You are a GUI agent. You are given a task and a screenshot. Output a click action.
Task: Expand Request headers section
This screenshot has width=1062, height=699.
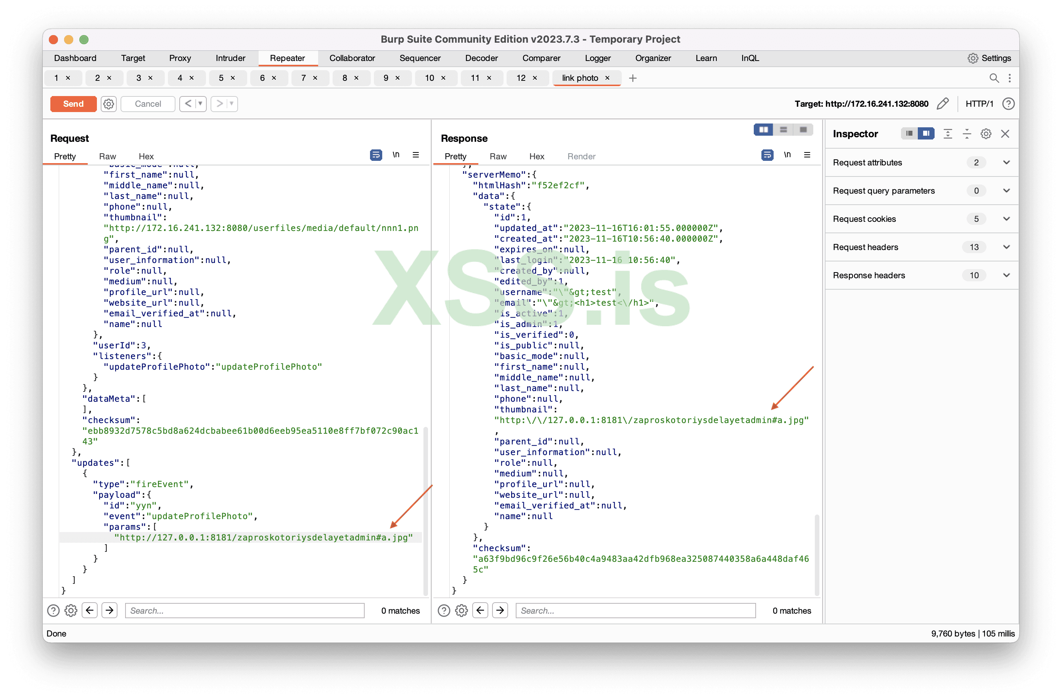point(1006,247)
